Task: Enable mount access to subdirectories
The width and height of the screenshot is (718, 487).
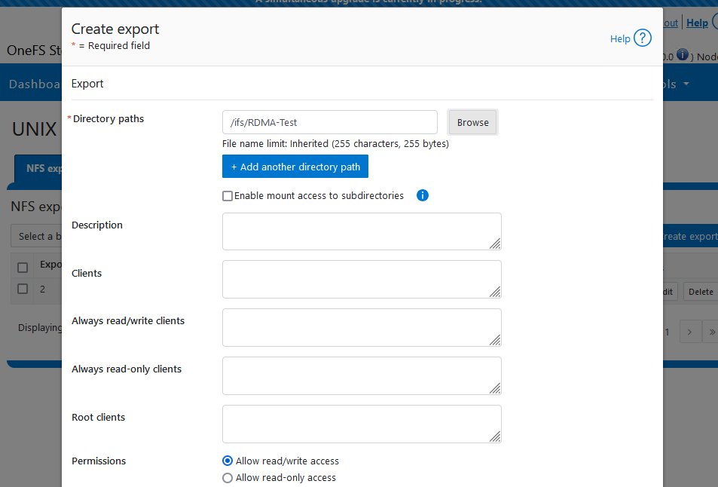Action: [x=228, y=196]
